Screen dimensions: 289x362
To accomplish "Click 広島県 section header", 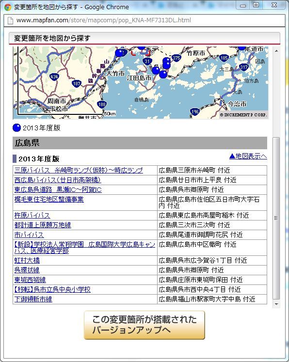I will tap(140, 143).
